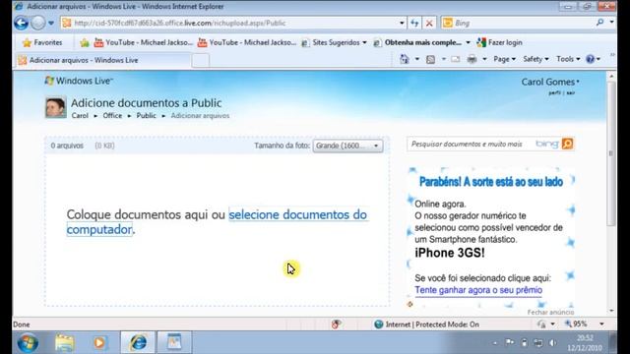Open the Carol Gomes account menu
The height and width of the screenshot is (354, 630).
coord(550,82)
